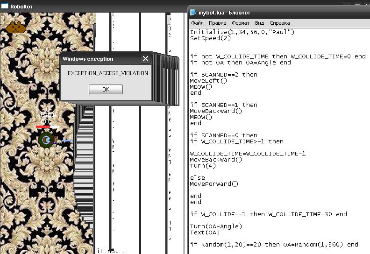Viewport: 370px width, 254px height.
Task: Click the Notepad icon in mybot.lua title bar
Action: pos(193,12)
